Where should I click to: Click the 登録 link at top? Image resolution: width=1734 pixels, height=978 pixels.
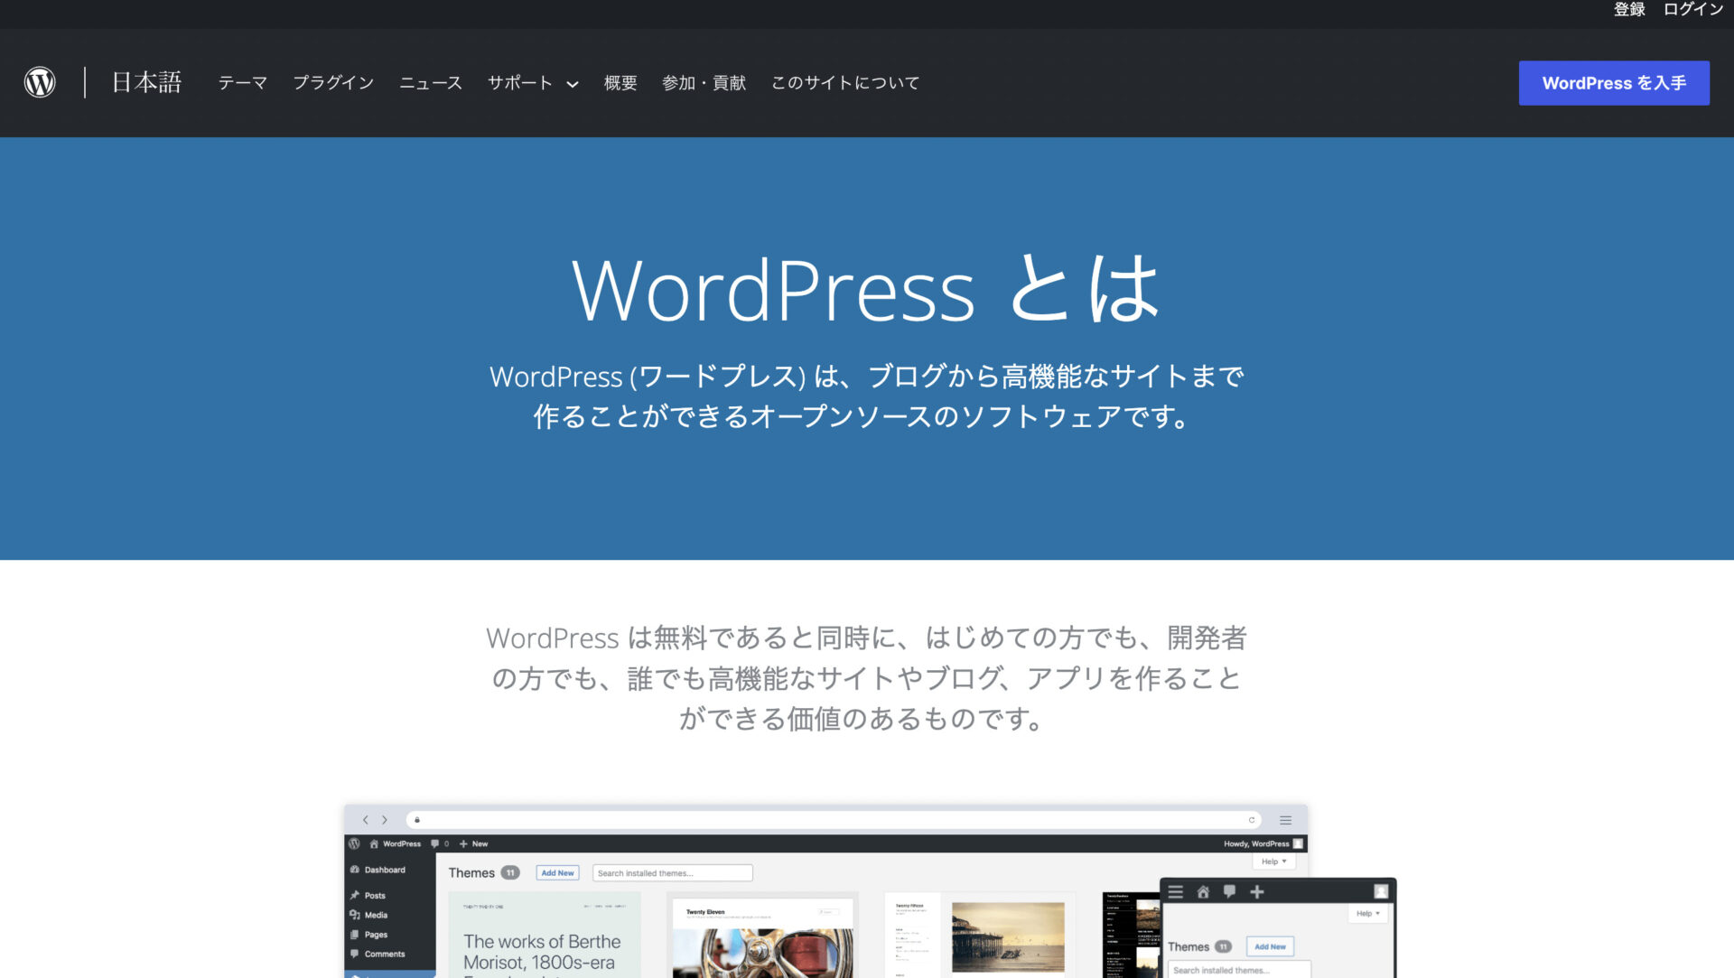coord(1629,9)
